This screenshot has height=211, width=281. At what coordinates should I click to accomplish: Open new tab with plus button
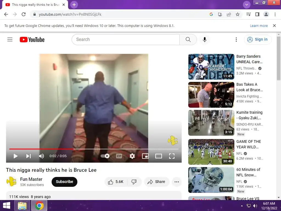point(74,5)
